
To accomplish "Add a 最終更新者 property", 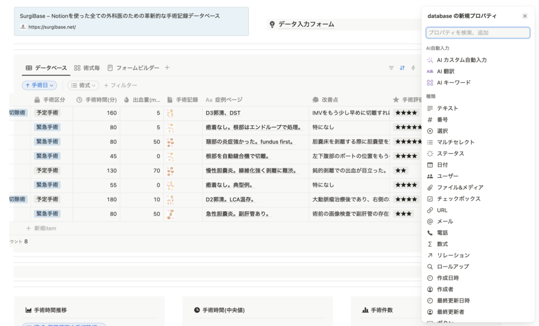I will coord(478,312).
